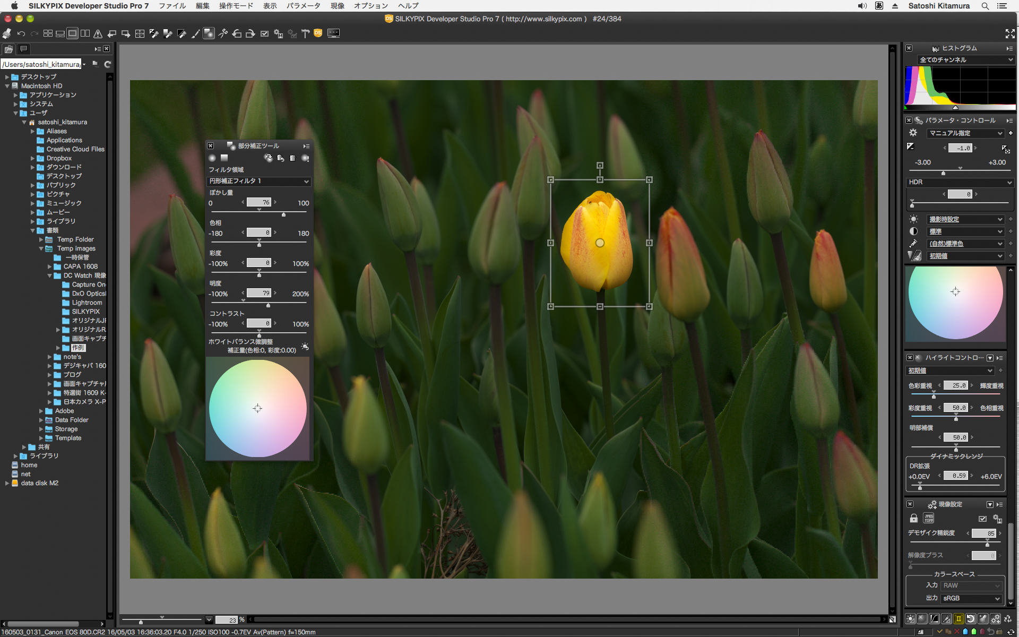Click the undo arrow icon

[21, 33]
